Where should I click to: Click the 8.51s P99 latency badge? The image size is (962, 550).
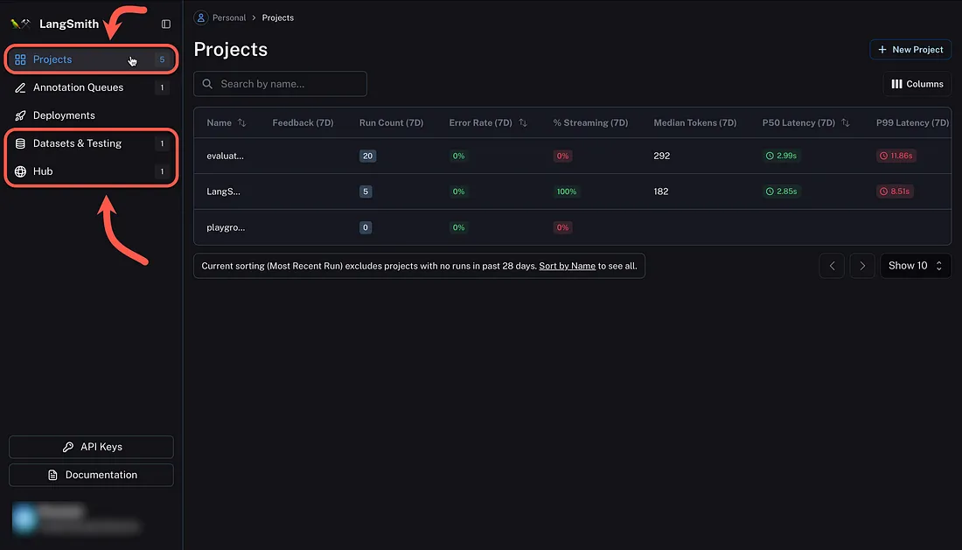(895, 191)
